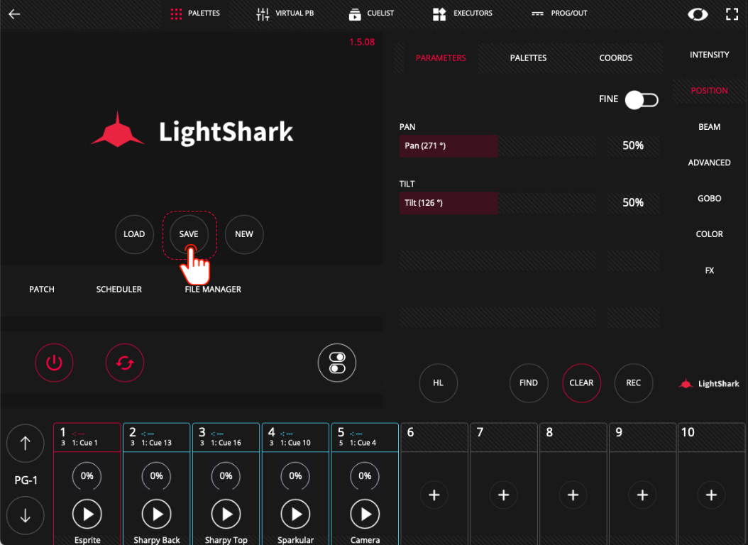Click the red power button
Viewport: 748px width, 545px height.
[x=54, y=363]
